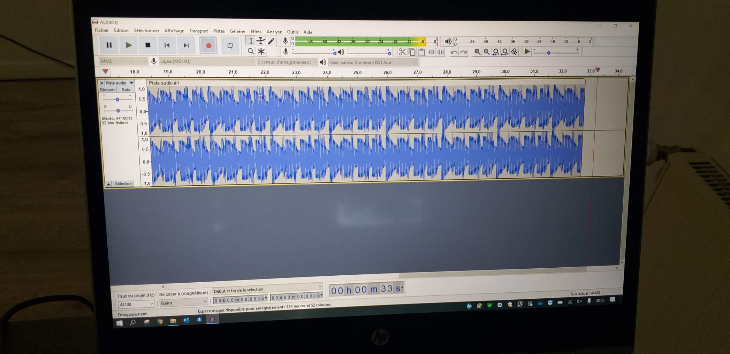
Task: Open File Explorer from the taskbar
Action: (x=173, y=321)
